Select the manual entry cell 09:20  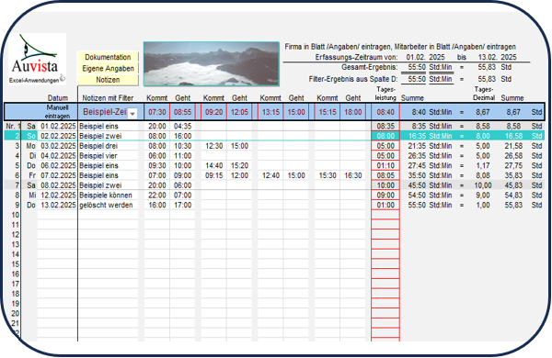[x=213, y=112]
